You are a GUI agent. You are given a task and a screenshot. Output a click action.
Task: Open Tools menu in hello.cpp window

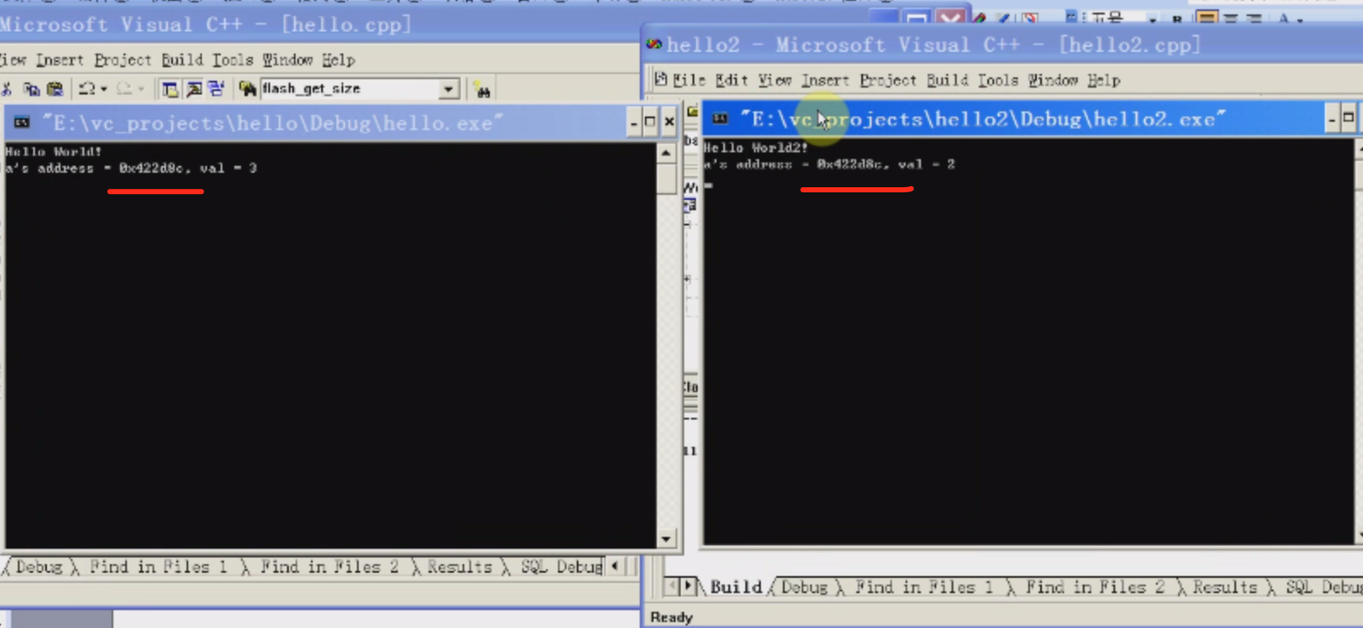tap(233, 60)
